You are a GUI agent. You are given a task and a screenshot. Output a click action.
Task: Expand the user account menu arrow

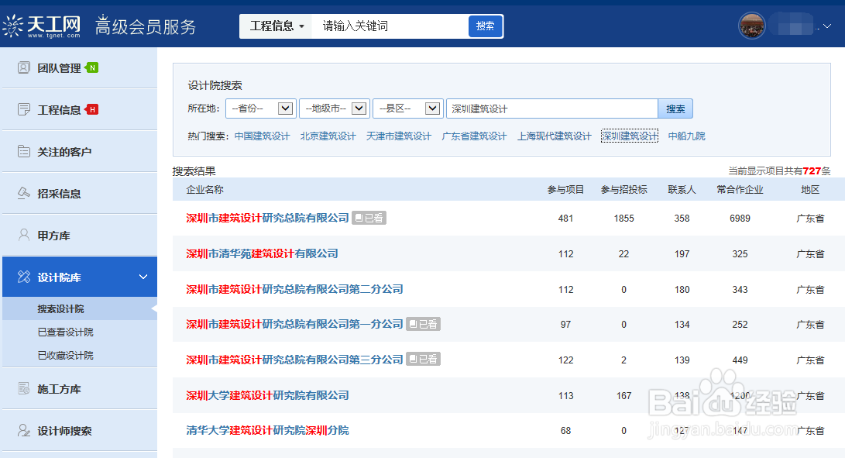[x=826, y=26]
